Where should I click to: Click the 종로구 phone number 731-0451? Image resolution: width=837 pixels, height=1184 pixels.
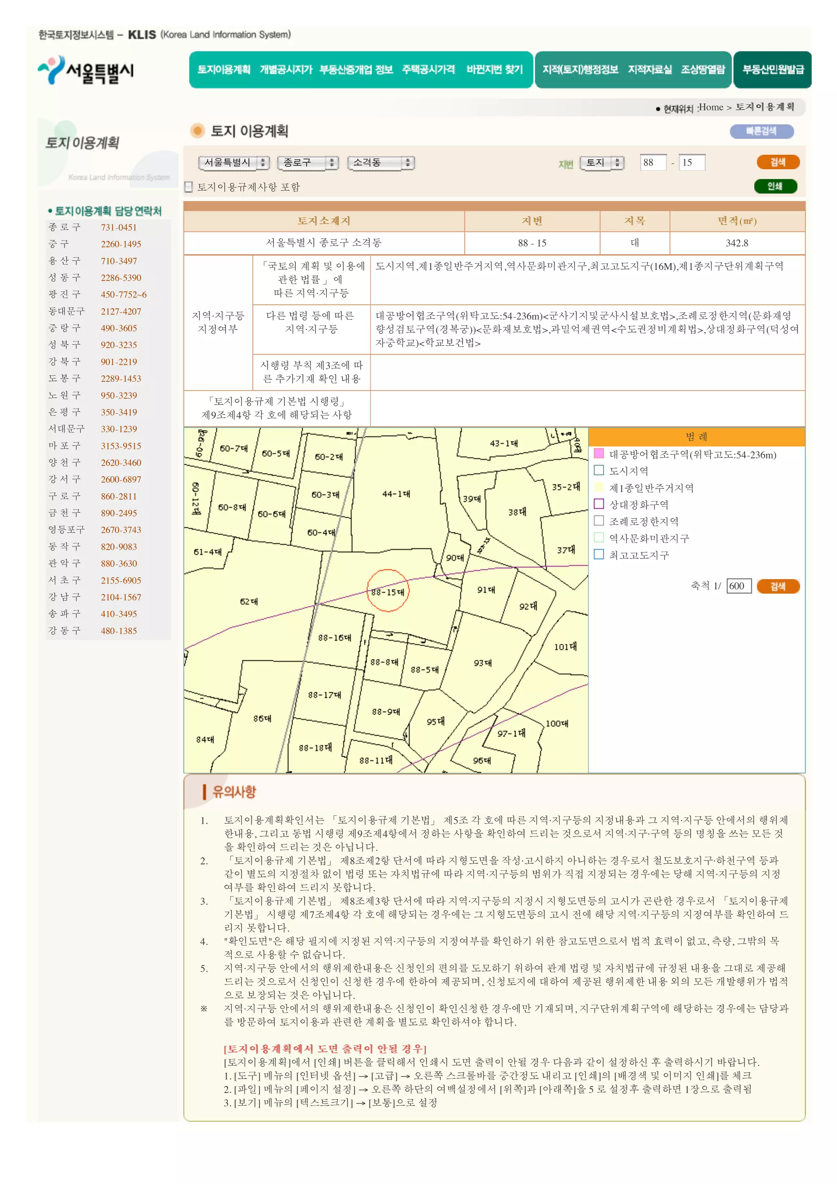point(119,228)
